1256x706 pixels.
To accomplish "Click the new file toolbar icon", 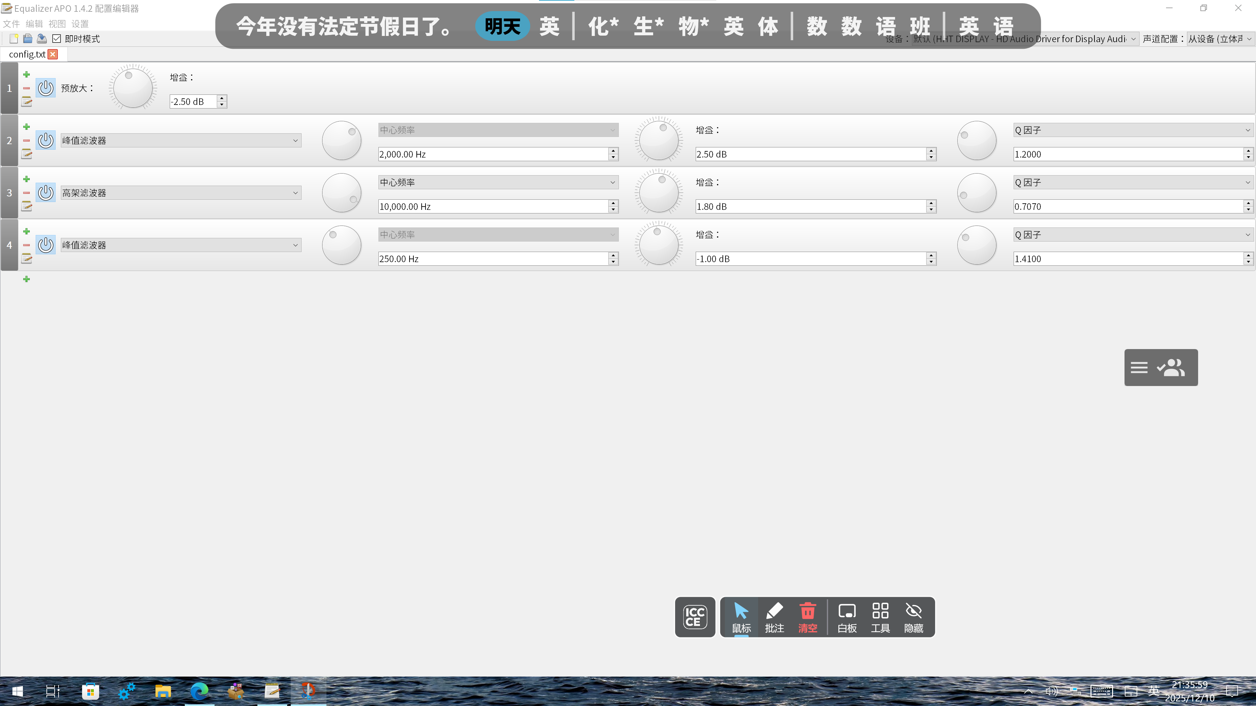I will [14, 39].
